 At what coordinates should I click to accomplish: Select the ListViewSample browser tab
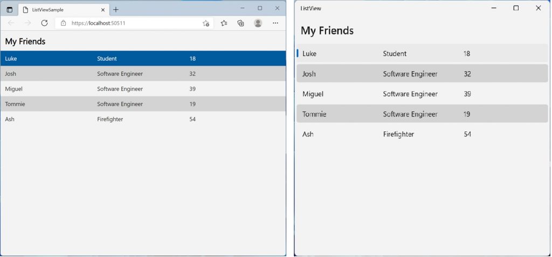click(x=63, y=10)
